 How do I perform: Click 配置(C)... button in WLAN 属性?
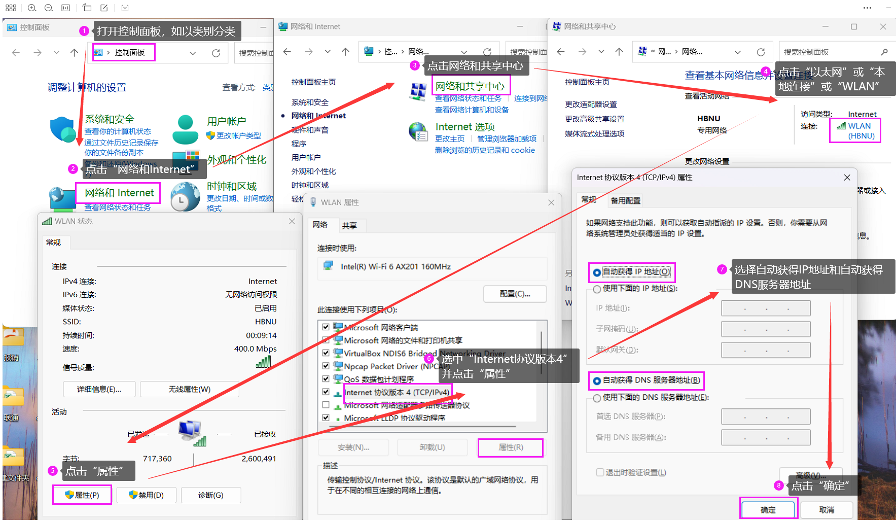click(515, 294)
